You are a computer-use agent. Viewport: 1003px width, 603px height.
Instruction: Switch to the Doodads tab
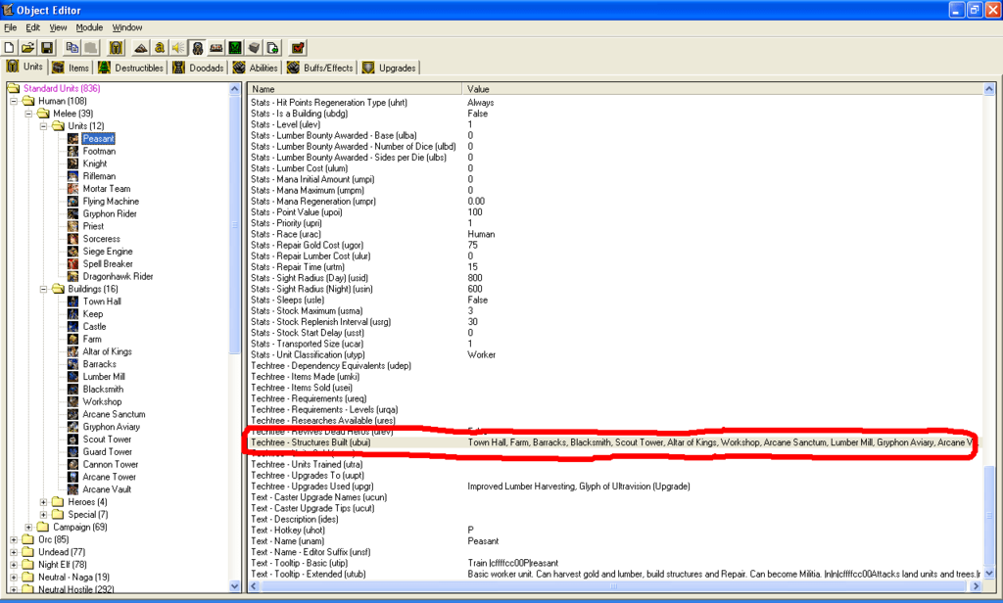point(198,68)
